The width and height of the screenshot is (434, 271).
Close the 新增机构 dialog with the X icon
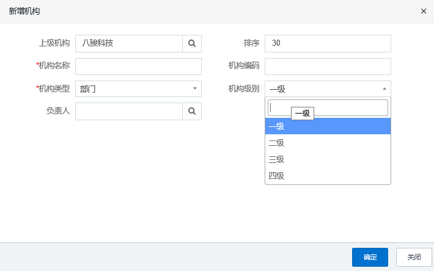(424, 12)
